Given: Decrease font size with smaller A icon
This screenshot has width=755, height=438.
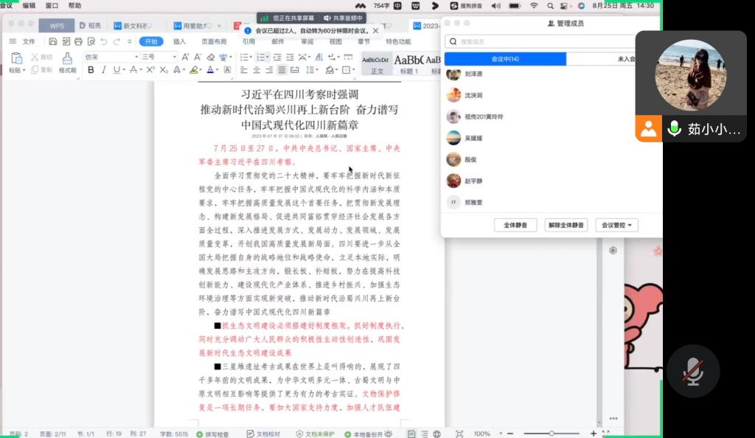Looking at the screenshot, I should [198, 57].
